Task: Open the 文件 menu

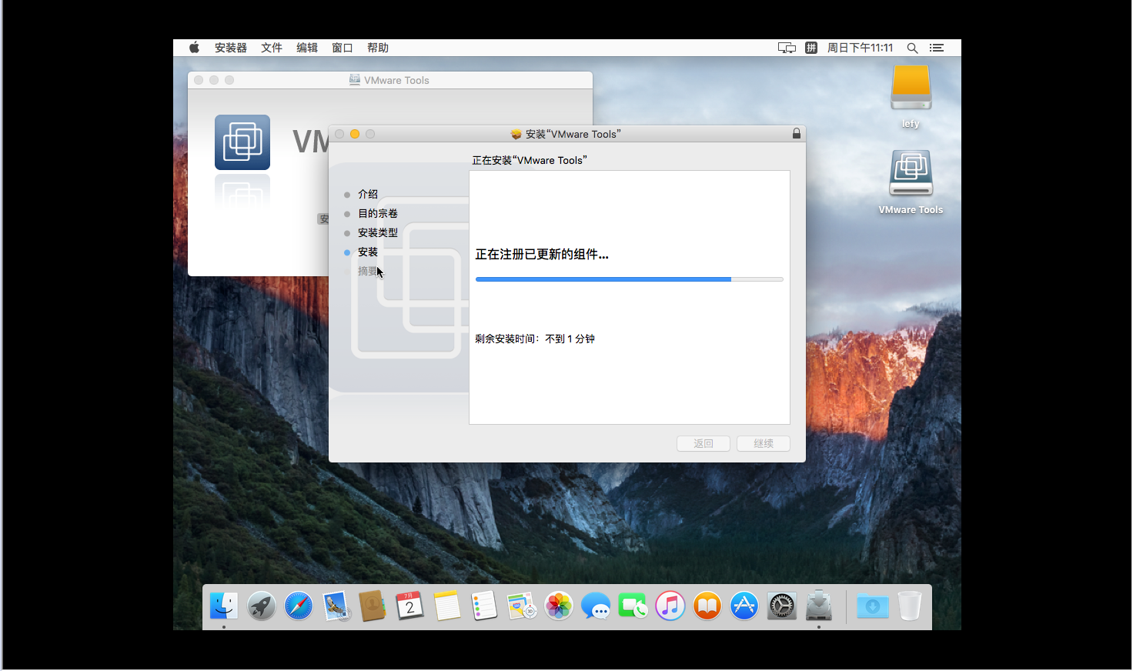Action: 272,48
